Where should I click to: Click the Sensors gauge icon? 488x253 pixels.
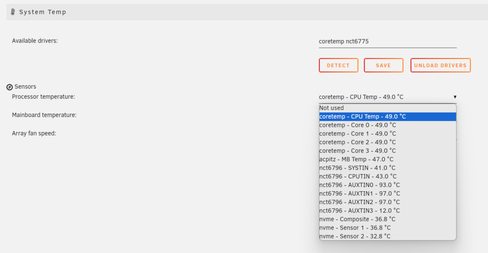coord(10,87)
